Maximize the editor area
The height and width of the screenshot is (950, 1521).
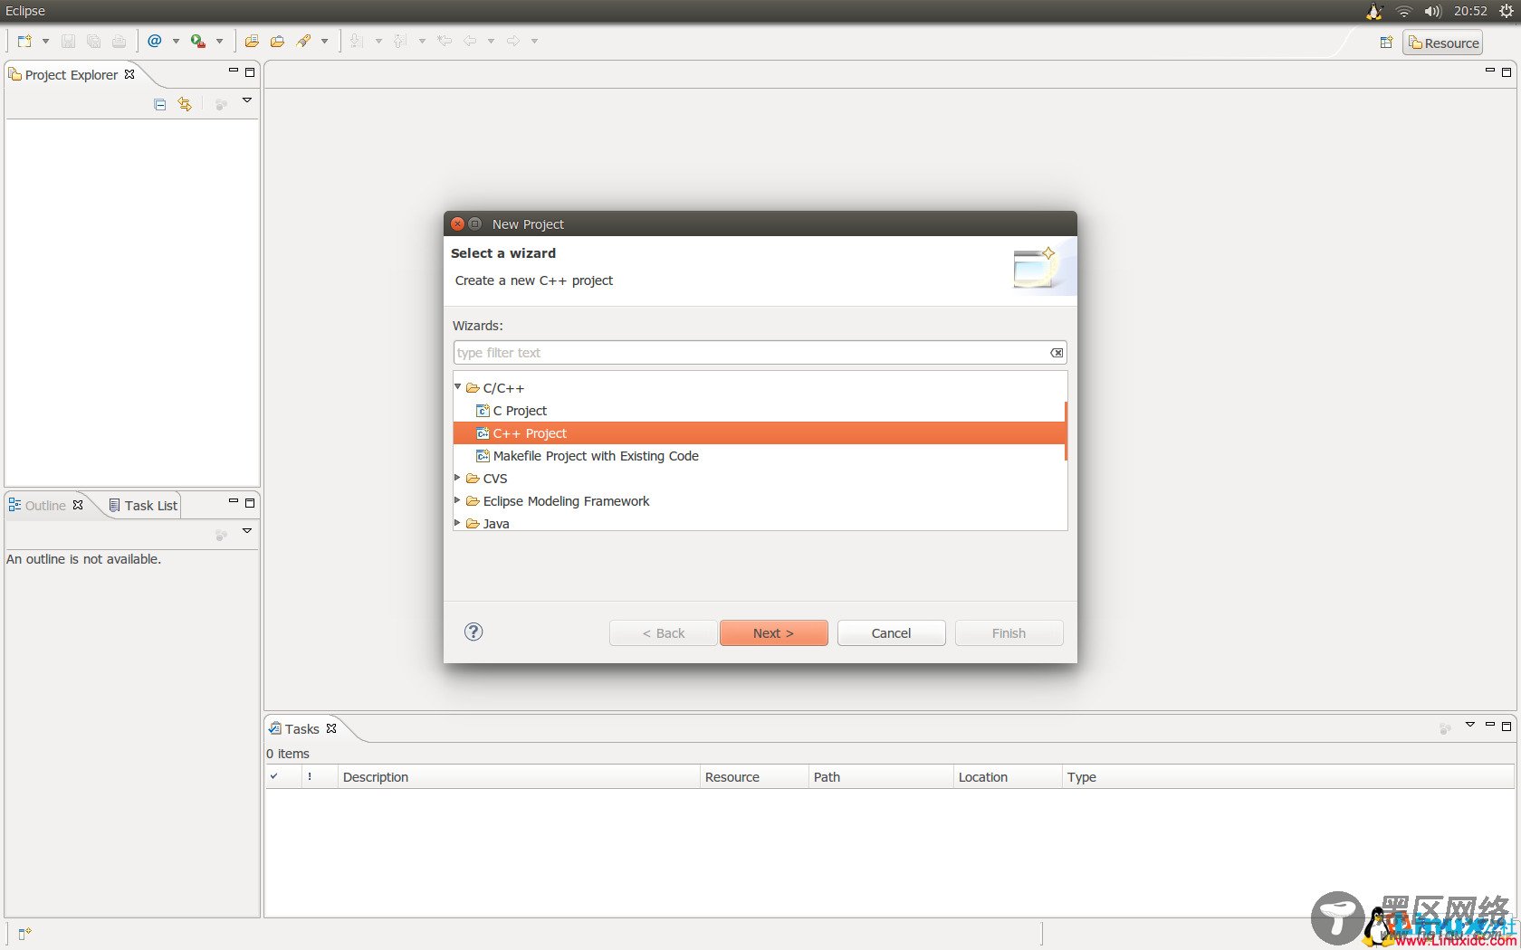[x=1507, y=72]
